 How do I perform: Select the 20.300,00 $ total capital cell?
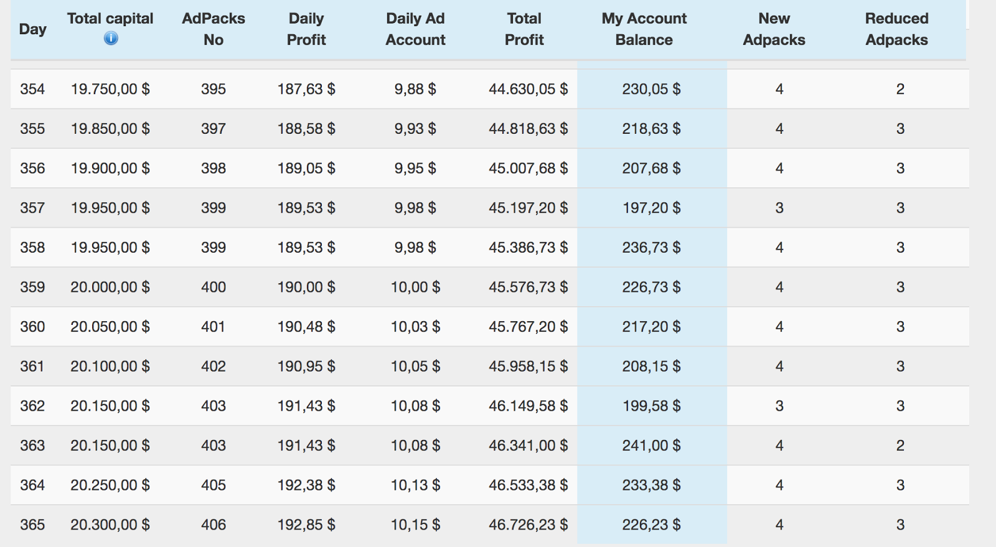pos(110,525)
